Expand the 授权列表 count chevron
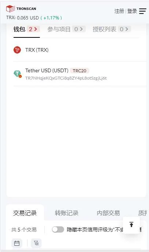Image resolution: width=149 pixels, height=252 pixels. coord(124,29)
